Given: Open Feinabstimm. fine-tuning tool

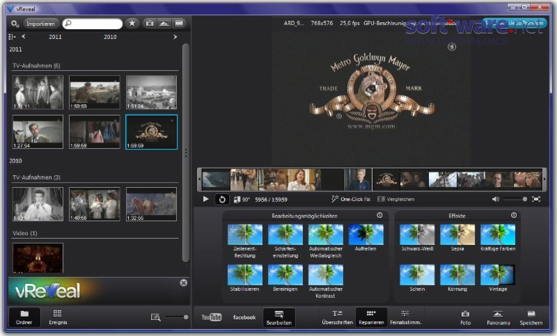Looking at the screenshot, I should pyautogui.click(x=406, y=317).
